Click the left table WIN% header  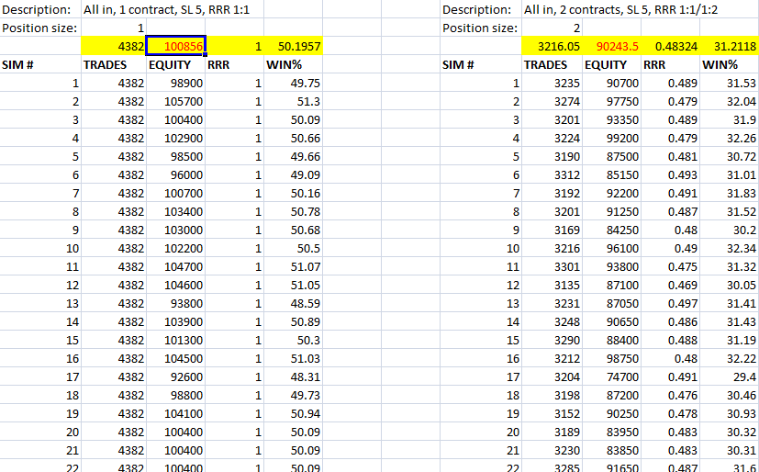[x=284, y=65]
